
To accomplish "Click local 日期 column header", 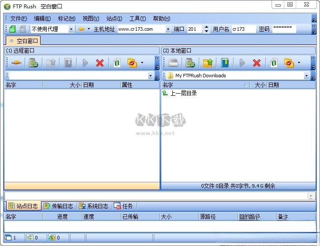I will [291, 85].
